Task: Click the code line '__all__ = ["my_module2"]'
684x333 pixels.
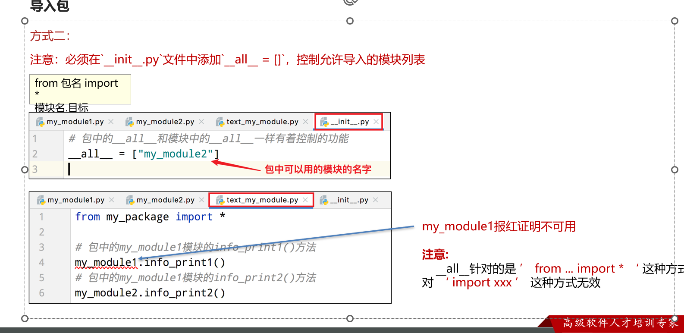Action: (x=144, y=154)
